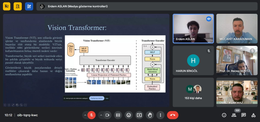Screen dimensions: 260x122
Task: Select Erdem ASLAN's video tile
Action: coord(193,29)
